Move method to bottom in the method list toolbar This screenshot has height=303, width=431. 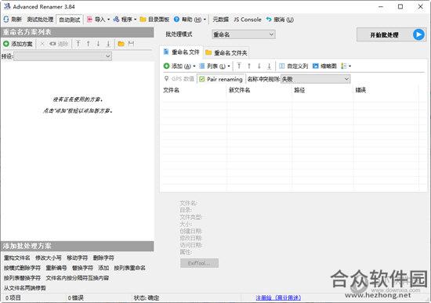click(108, 44)
